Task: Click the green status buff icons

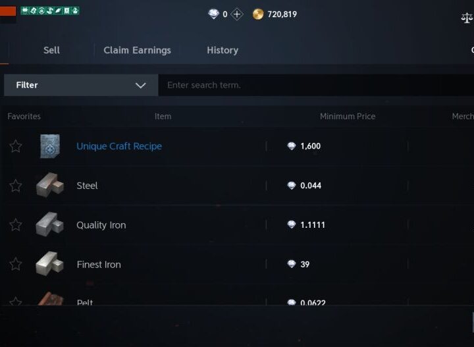Action: point(50,11)
